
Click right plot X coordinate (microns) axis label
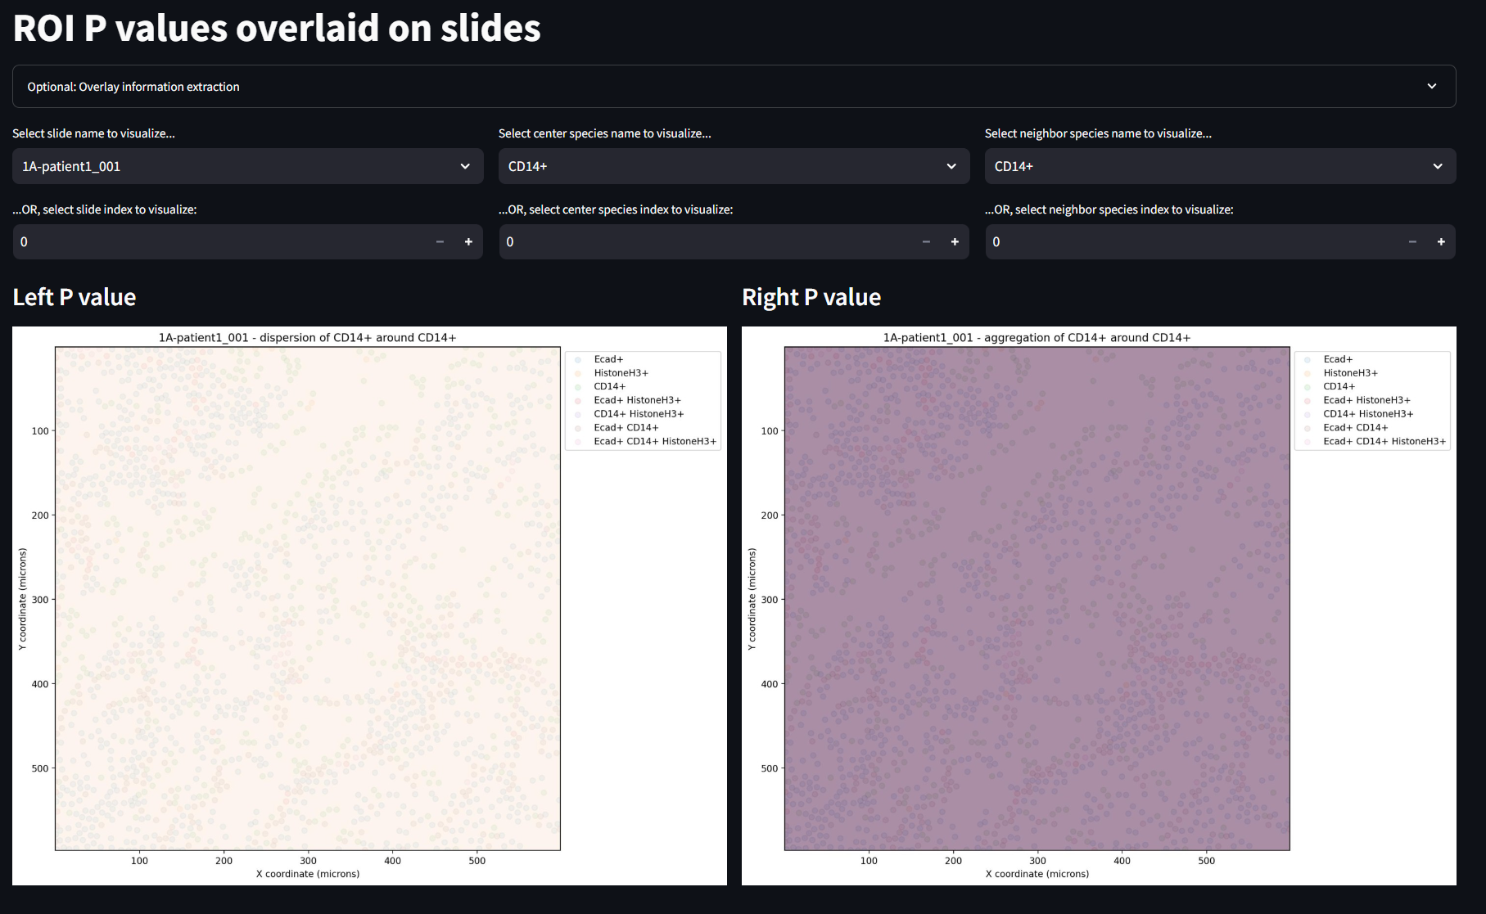tap(1037, 874)
